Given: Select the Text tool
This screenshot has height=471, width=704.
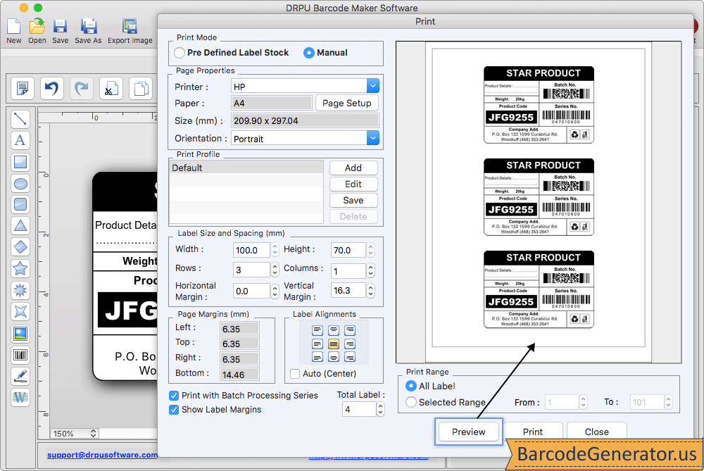Looking at the screenshot, I should tap(20, 141).
